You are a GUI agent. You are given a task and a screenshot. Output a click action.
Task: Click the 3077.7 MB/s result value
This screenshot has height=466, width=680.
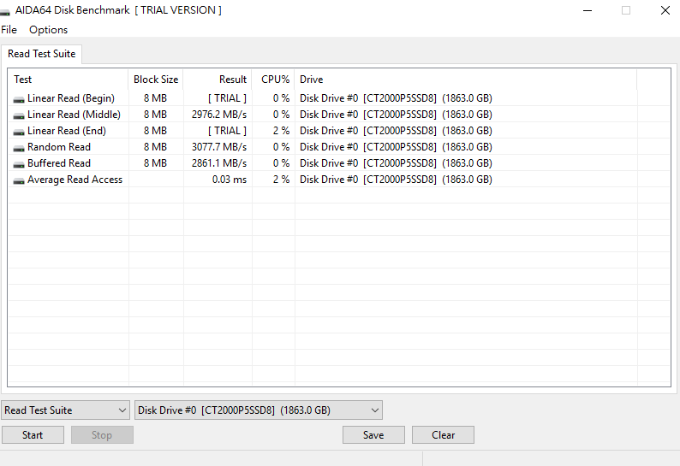pyautogui.click(x=219, y=147)
